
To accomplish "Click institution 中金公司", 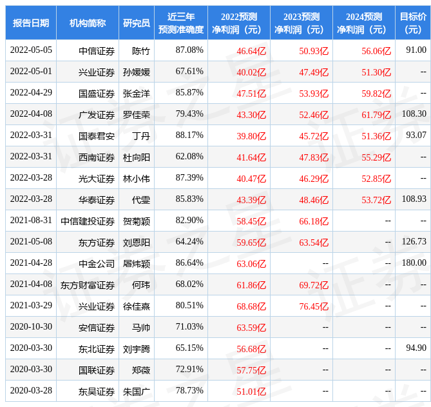I will (x=97, y=264).
